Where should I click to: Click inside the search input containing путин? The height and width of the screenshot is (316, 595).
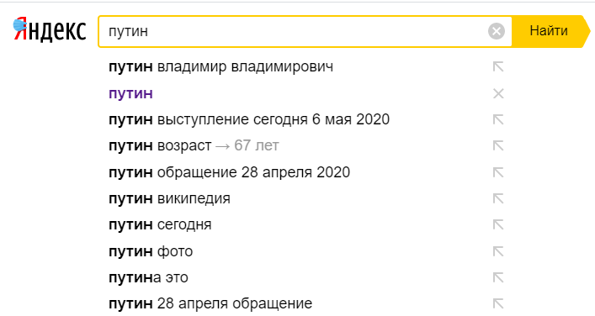292,31
